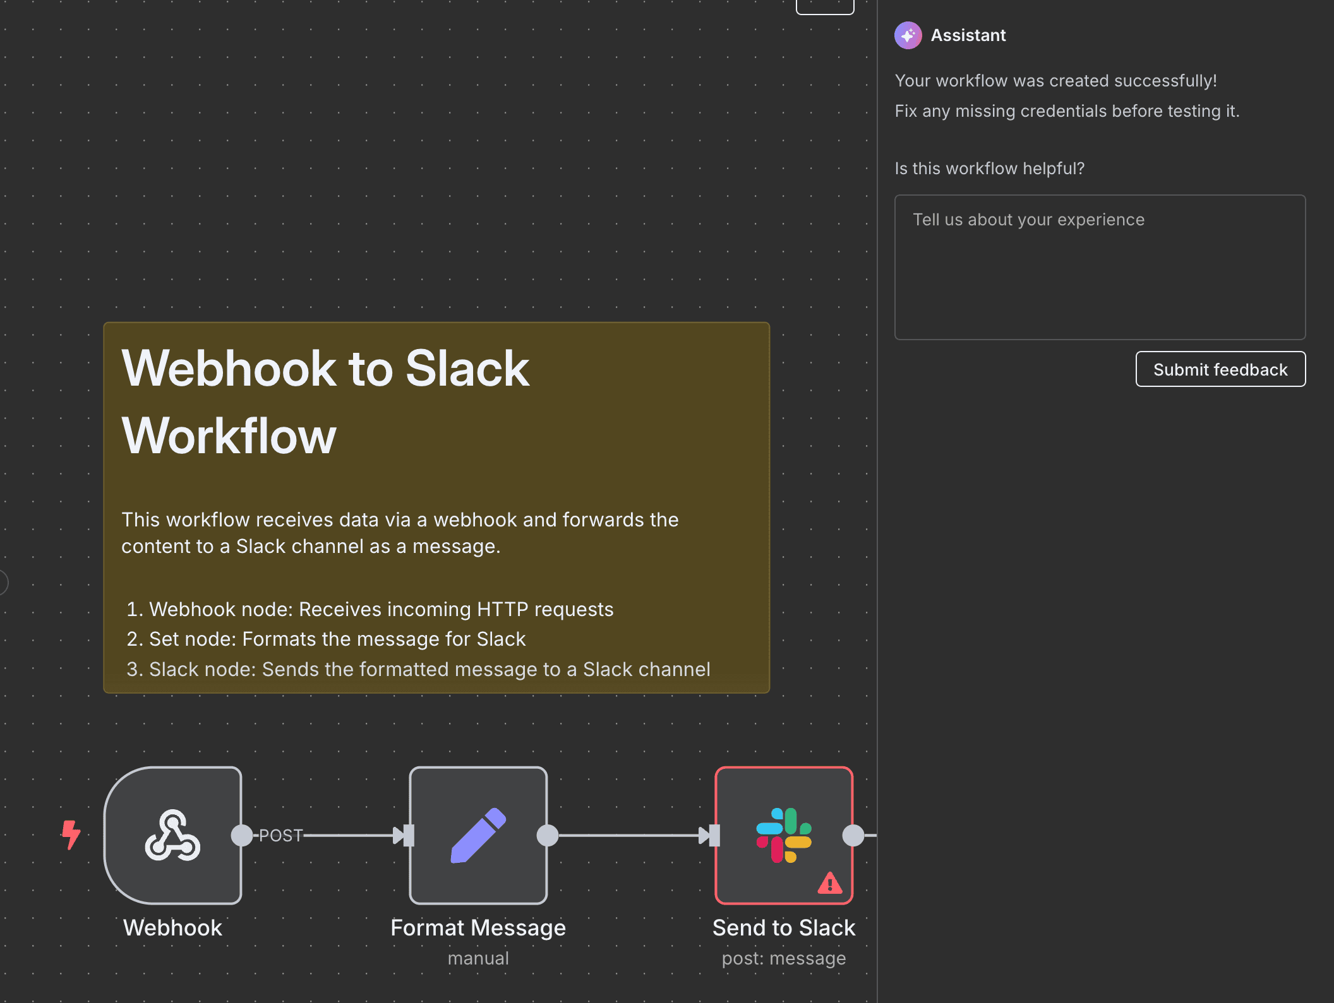This screenshot has width=1334, height=1003.
Task: Click the Webhook node's output connector dot
Action: (x=242, y=835)
